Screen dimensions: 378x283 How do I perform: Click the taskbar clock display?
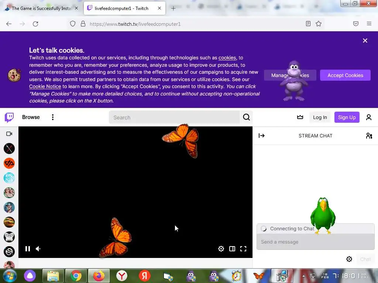click(x=345, y=276)
